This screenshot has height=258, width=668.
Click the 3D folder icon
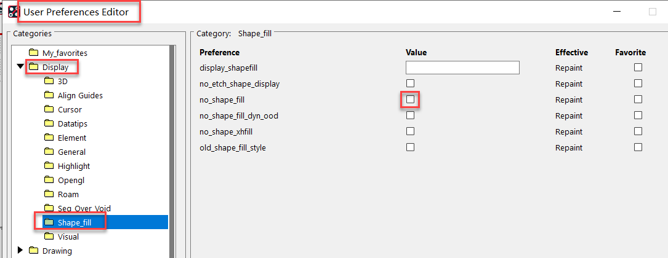(x=49, y=81)
